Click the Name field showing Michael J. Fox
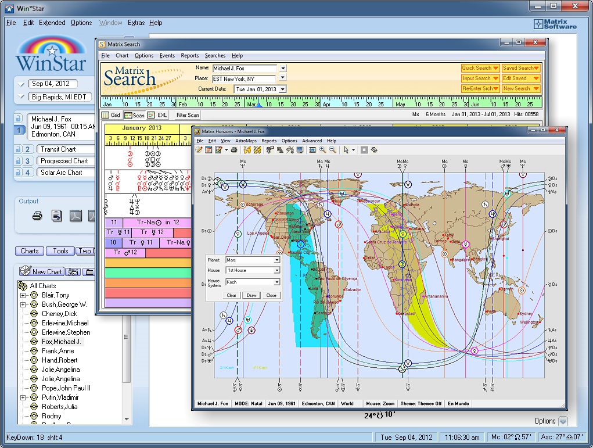The height and width of the screenshot is (448, 593). click(245, 69)
